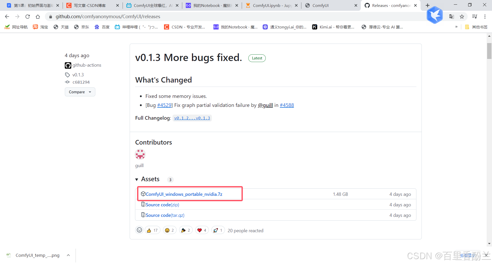Click the 20 people reacted text
492x264 pixels.
(245, 231)
